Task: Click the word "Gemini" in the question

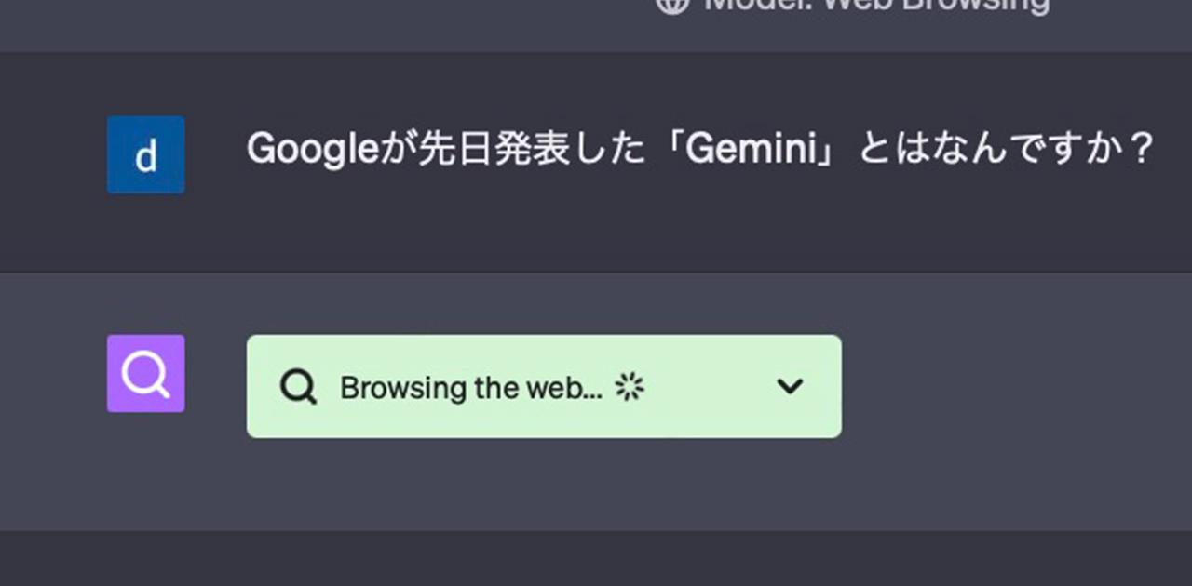Action: coord(747,149)
